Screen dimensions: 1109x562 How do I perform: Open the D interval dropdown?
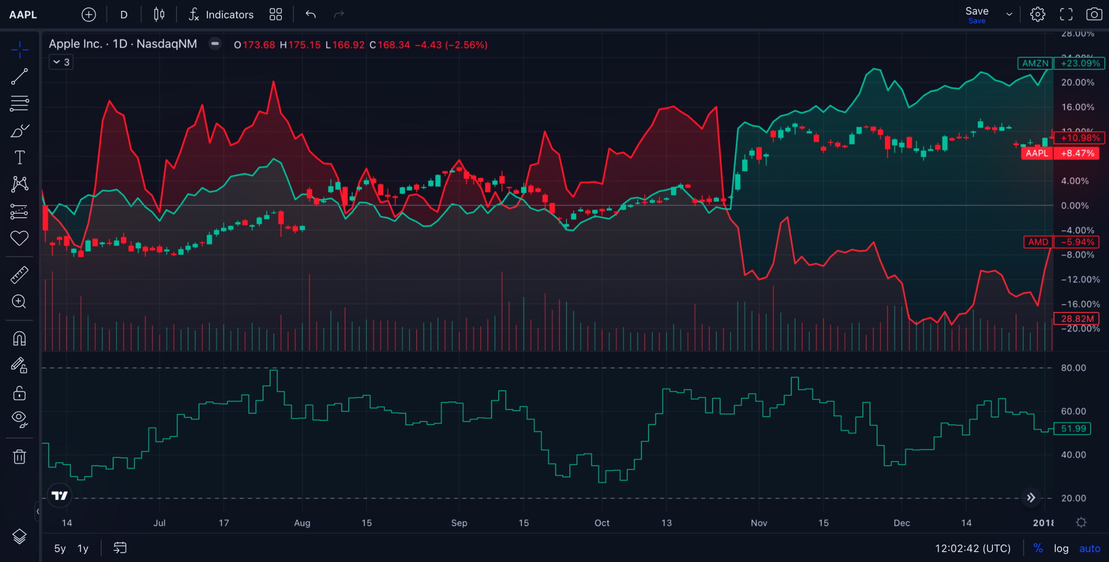[x=124, y=15]
